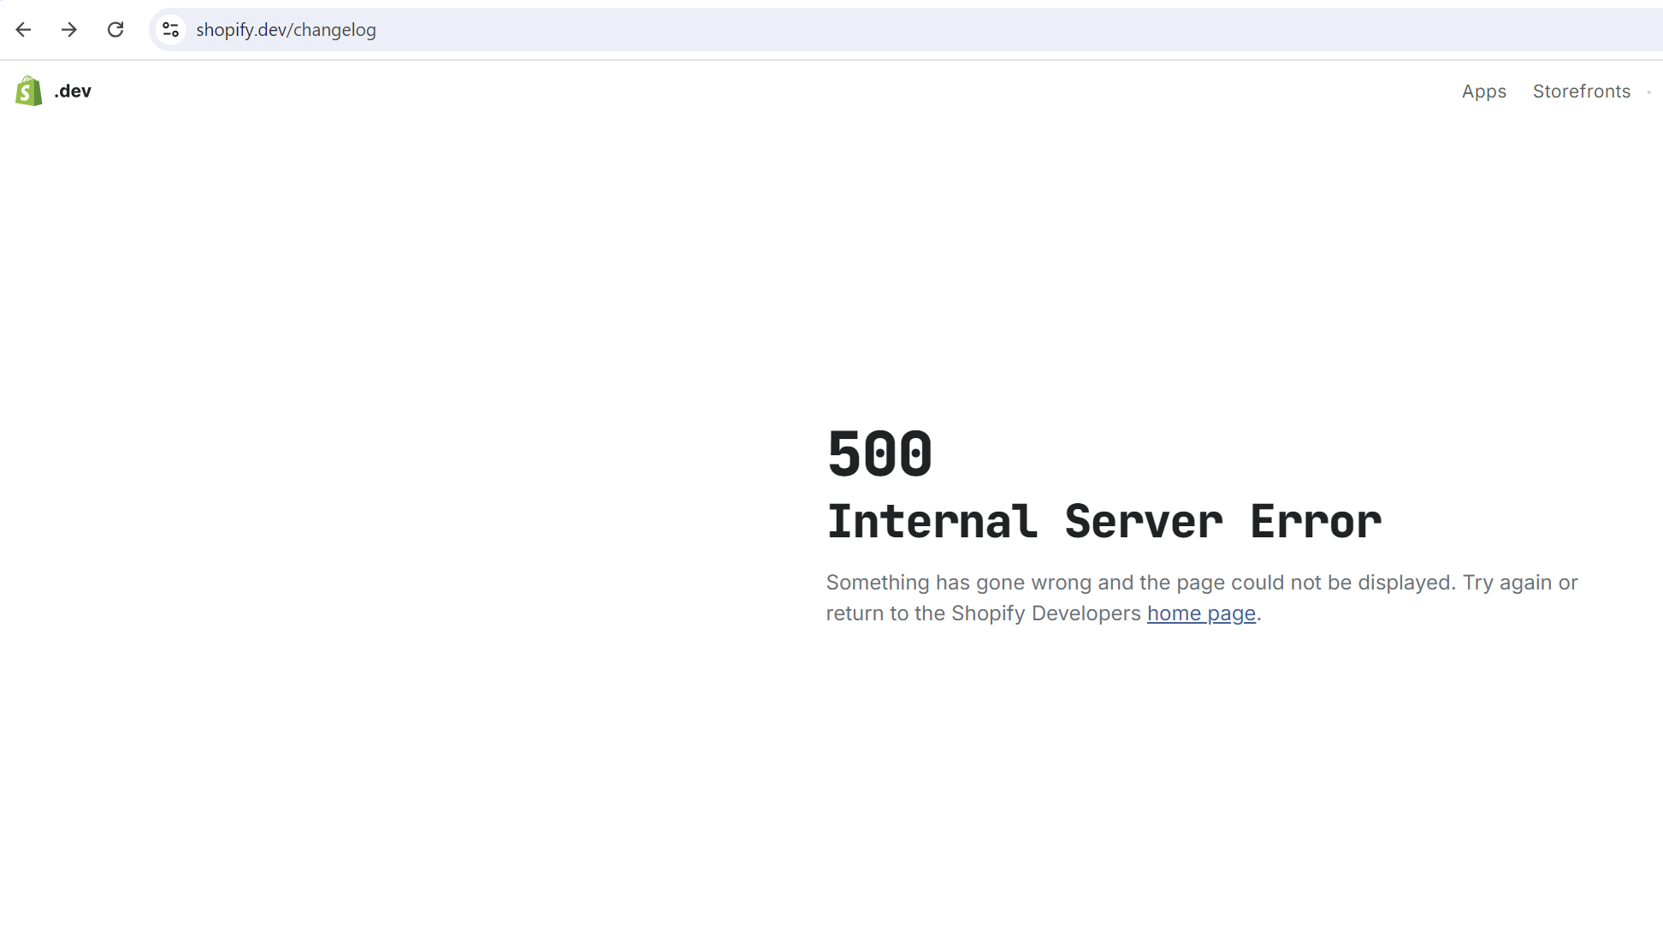Screen dimensions: 1663x948
Task: Follow the home page link
Action: (1200, 613)
